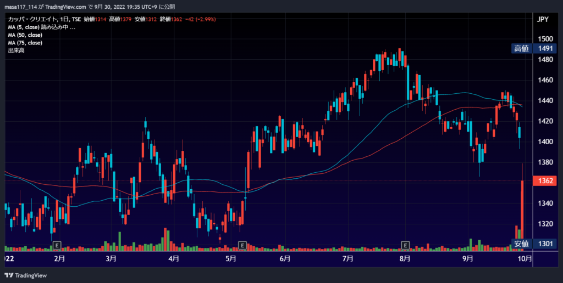Click the masa117_114 author name

coord(20,7)
